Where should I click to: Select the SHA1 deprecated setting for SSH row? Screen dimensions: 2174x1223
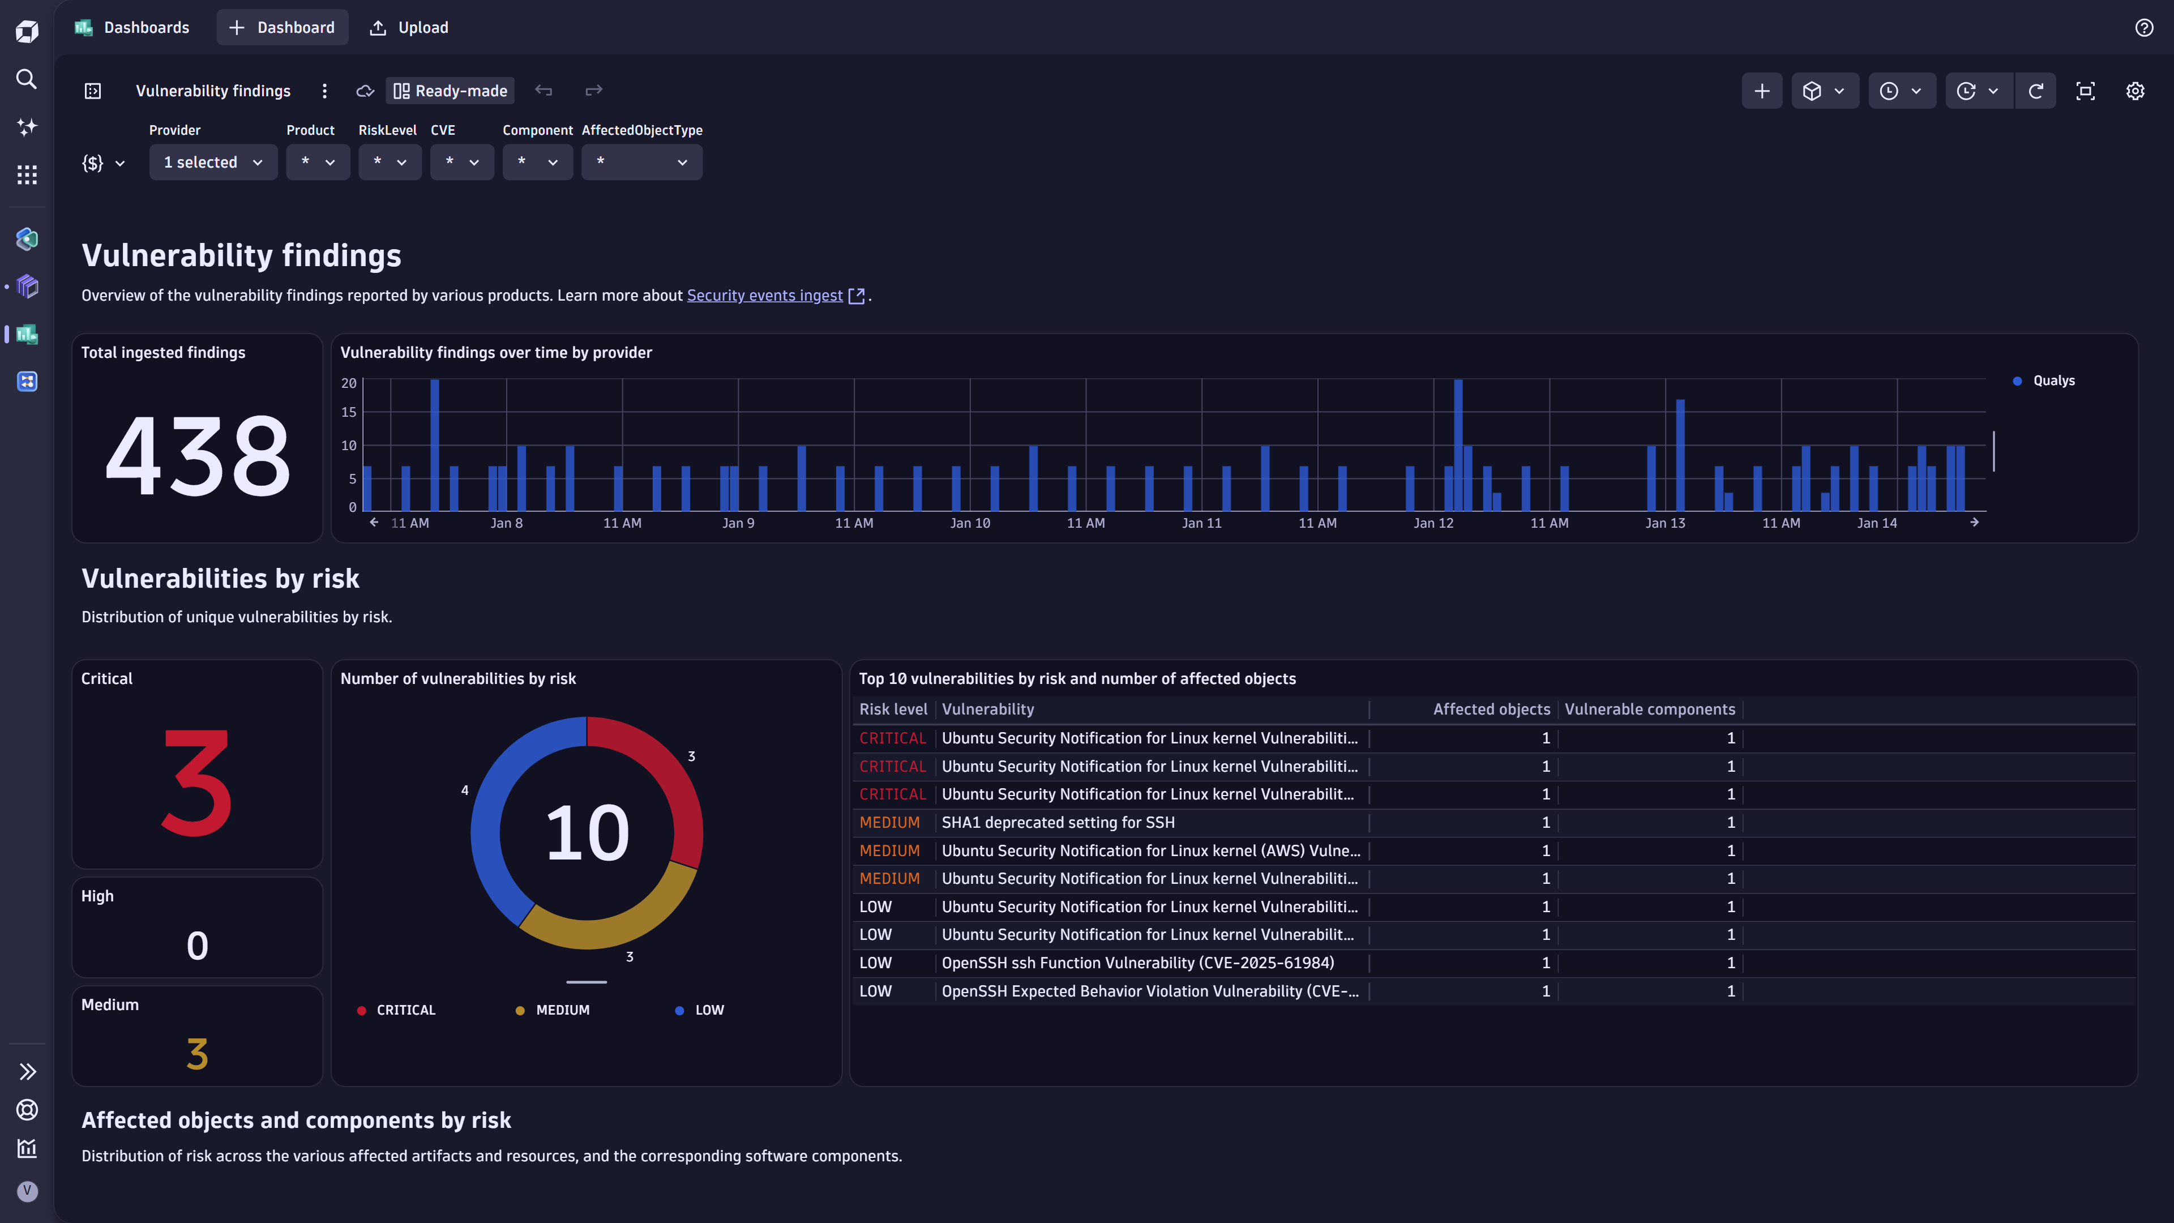tap(1058, 822)
